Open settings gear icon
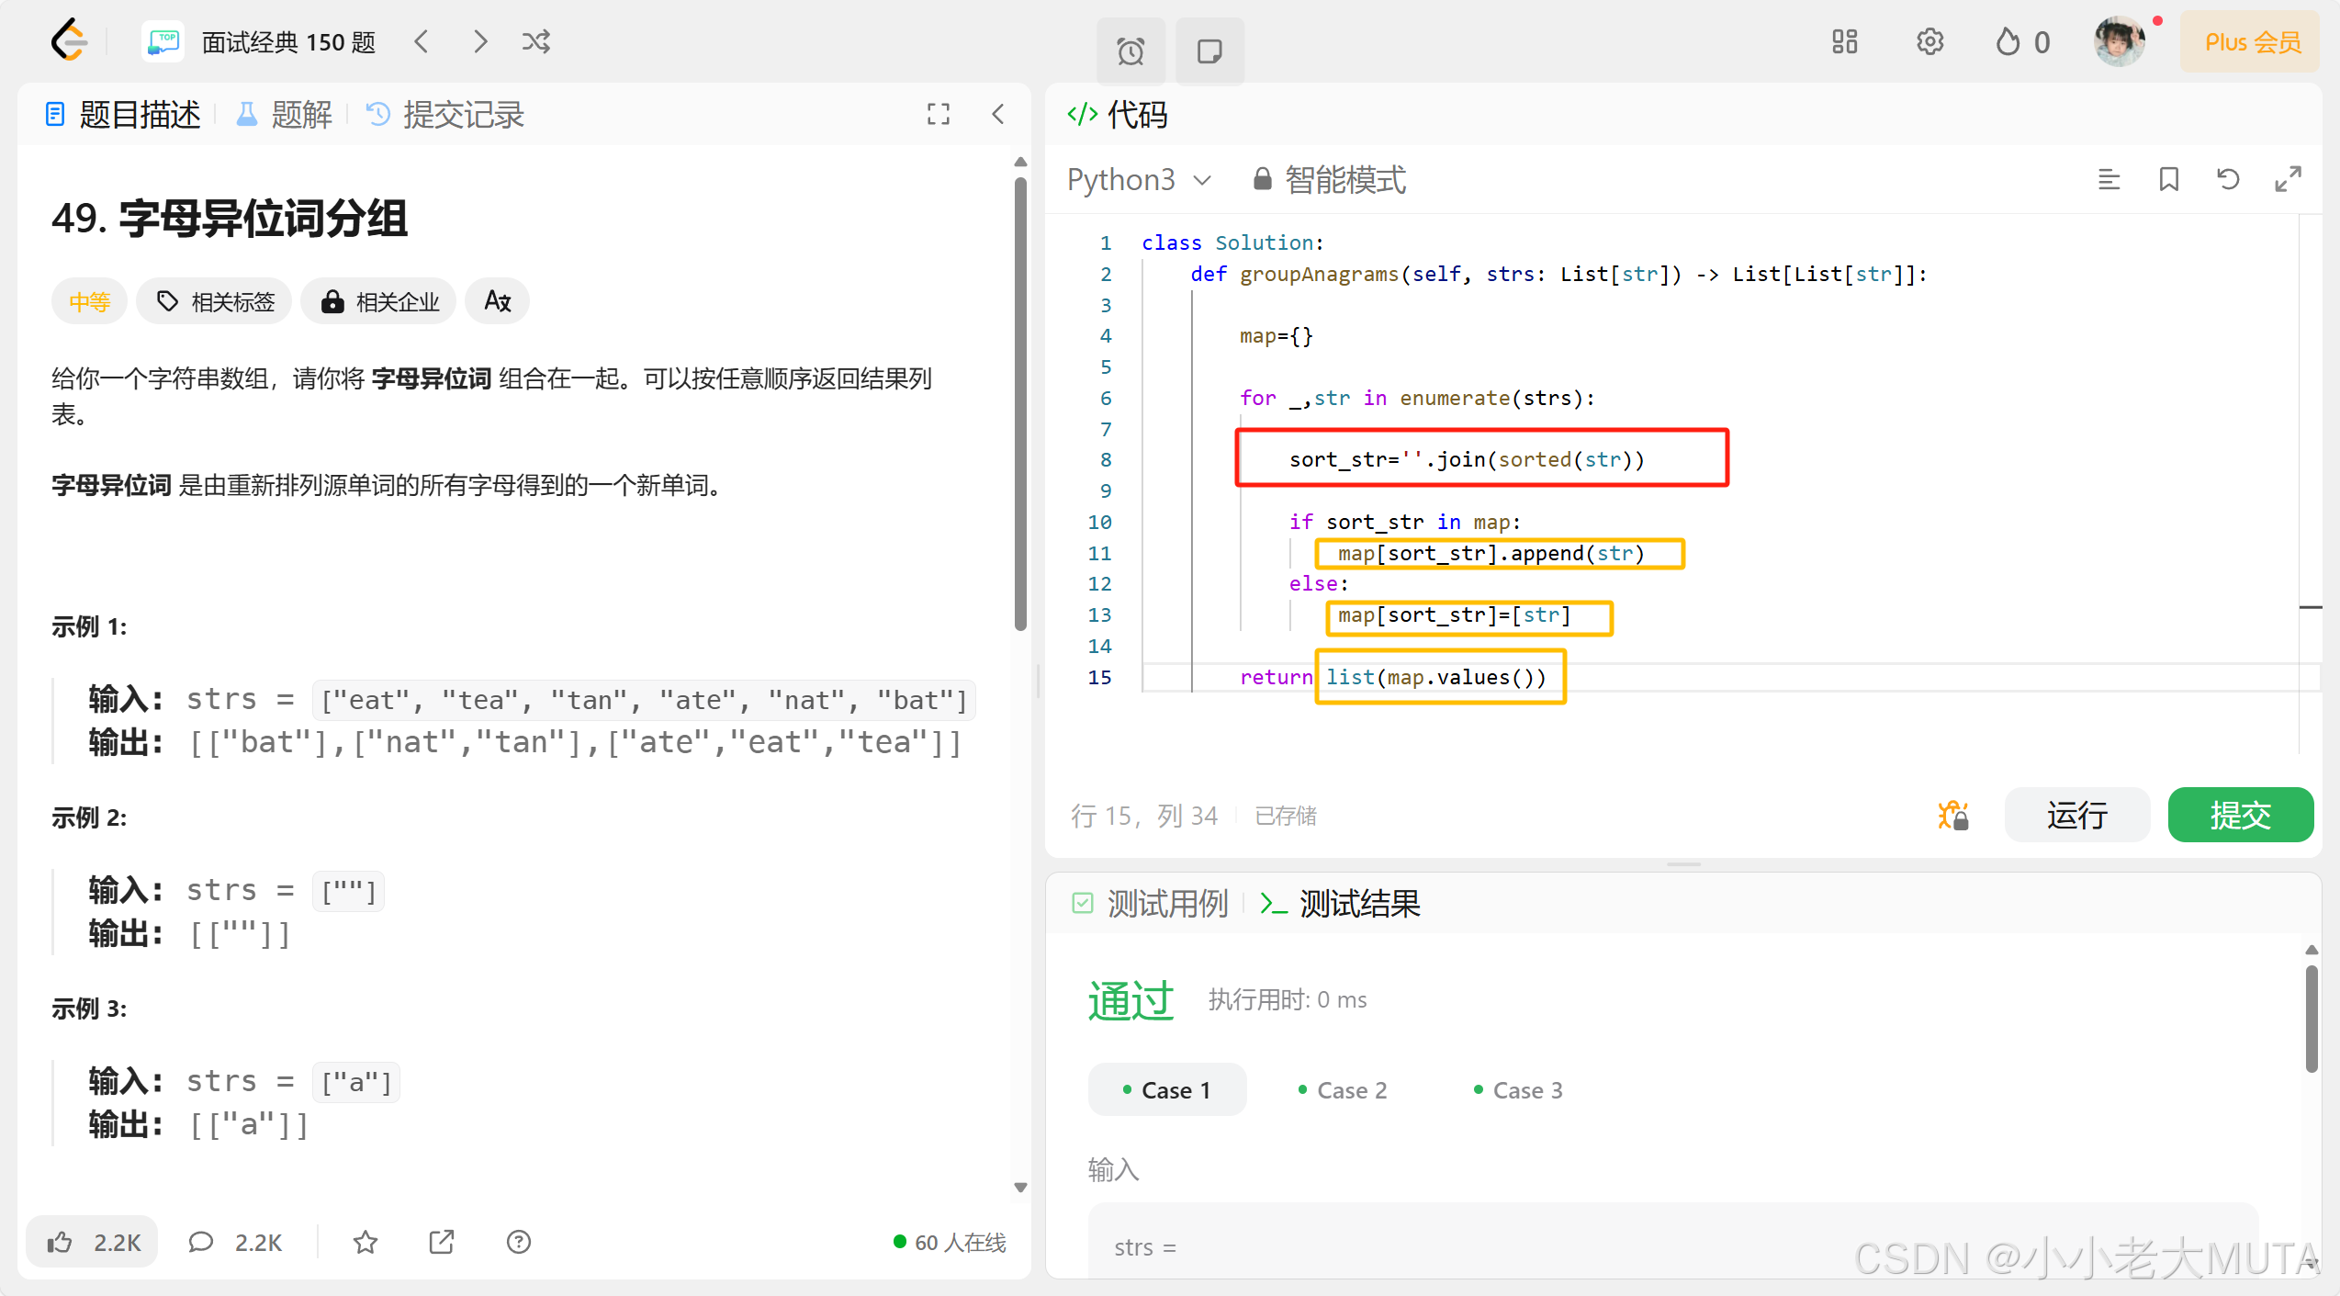 point(1929,41)
